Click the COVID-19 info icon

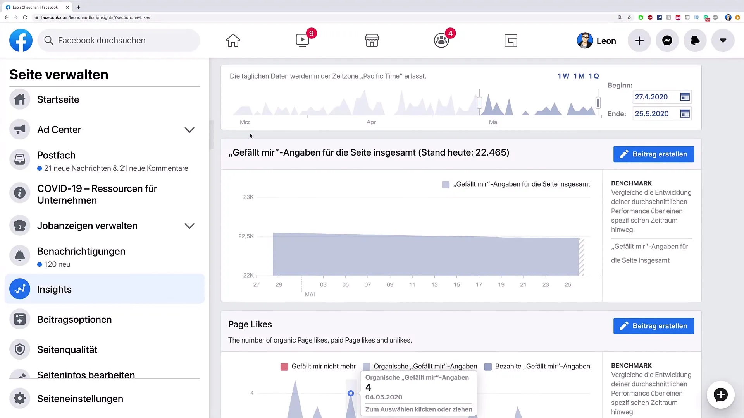pos(20,193)
